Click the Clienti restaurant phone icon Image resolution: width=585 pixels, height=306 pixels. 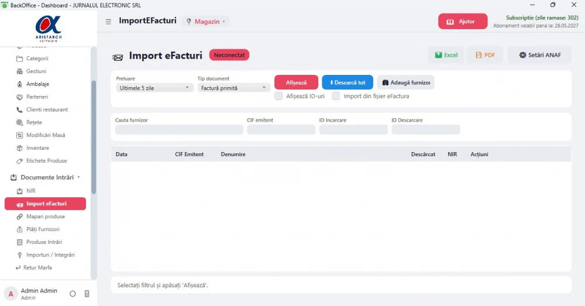(x=19, y=110)
